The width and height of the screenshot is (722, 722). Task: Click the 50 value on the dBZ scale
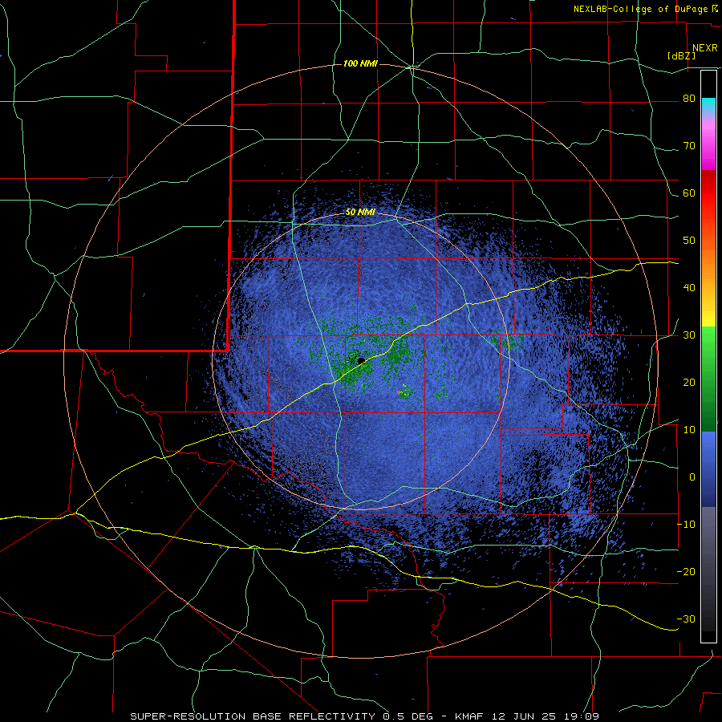click(x=689, y=240)
